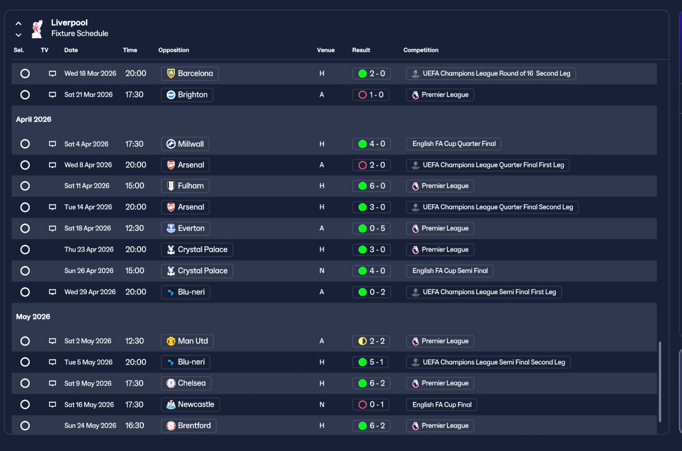
Task: Select the Everton fixture radio button
Action: coord(25,229)
